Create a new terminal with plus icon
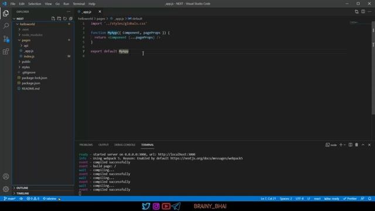 point(341,145)
